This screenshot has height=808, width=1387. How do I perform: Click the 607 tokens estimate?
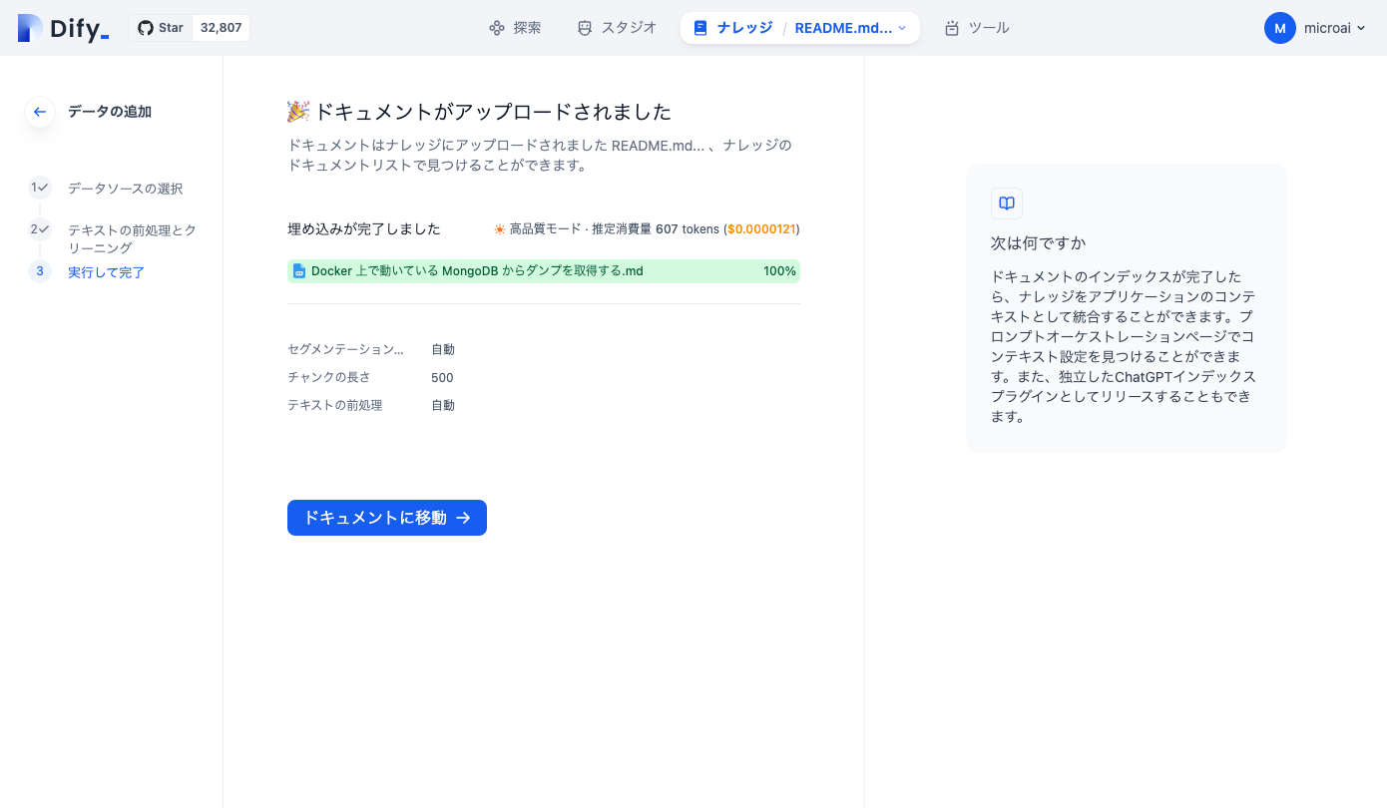(x=688, y=229)
